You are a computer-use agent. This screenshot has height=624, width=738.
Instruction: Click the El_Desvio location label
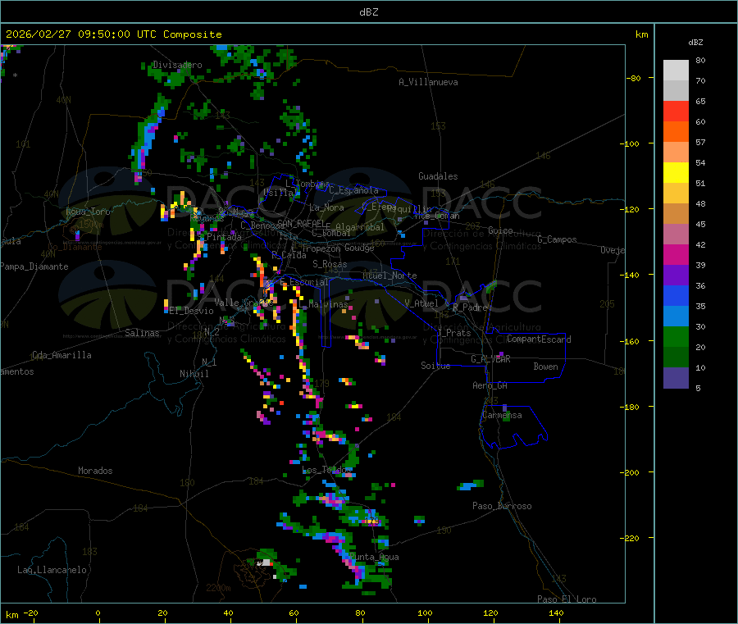click(x=191, y=311)
